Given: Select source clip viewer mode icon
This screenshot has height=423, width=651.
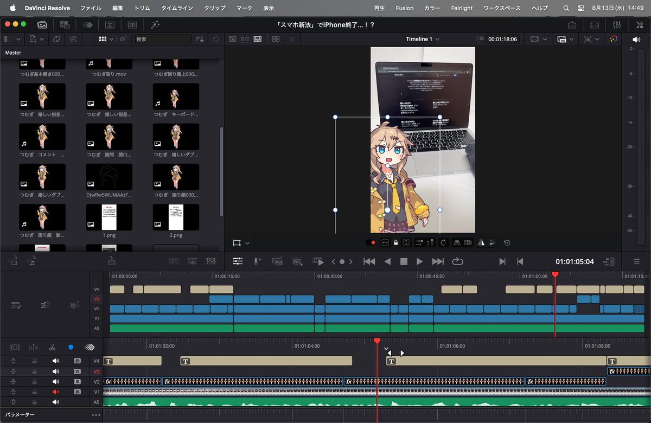Looking at the screenshot, I should click(232, 39).
